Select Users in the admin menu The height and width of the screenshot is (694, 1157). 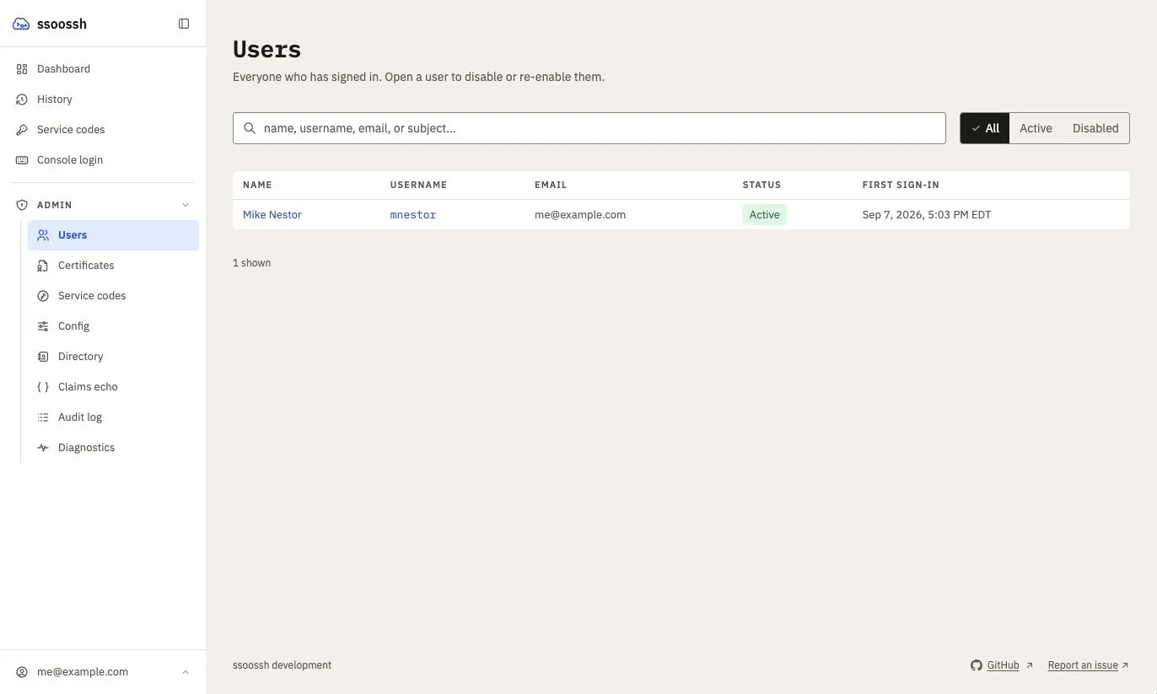[113, 235]
